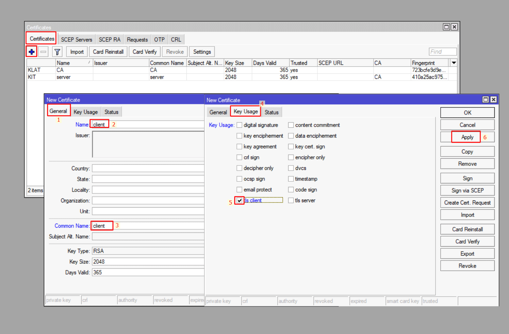The image size is (509, 334).
Task: Click Card Verify in Certificates toolbar
Action: [x=145, y=52]
